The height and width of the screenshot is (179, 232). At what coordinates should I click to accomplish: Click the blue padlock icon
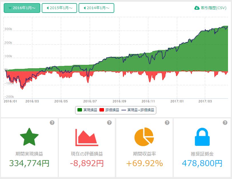tap(202, 138)
